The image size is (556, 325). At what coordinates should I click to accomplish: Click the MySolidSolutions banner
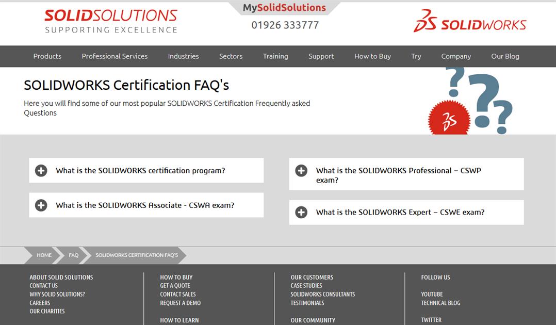click(285, 7)
